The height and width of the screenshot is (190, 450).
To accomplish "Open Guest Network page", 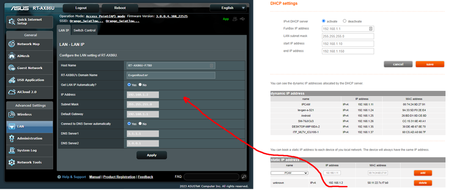I will coord(30,68).
